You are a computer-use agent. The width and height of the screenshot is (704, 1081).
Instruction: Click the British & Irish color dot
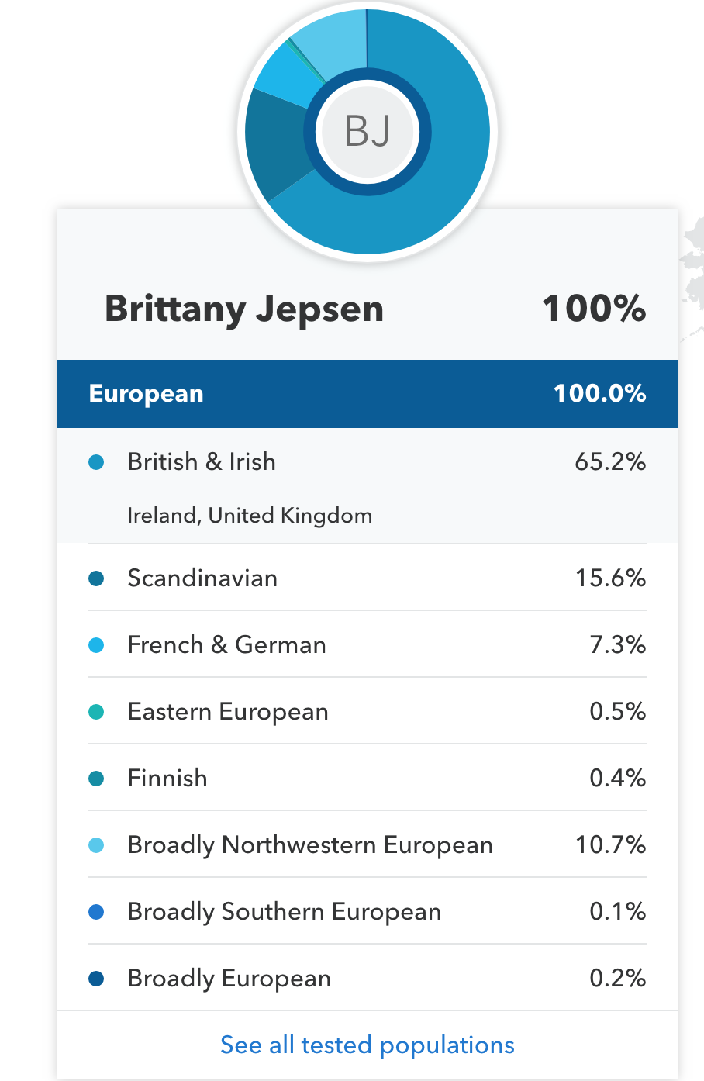point(97,463)
